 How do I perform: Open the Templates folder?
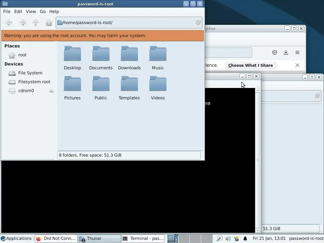tap(129, 88)
